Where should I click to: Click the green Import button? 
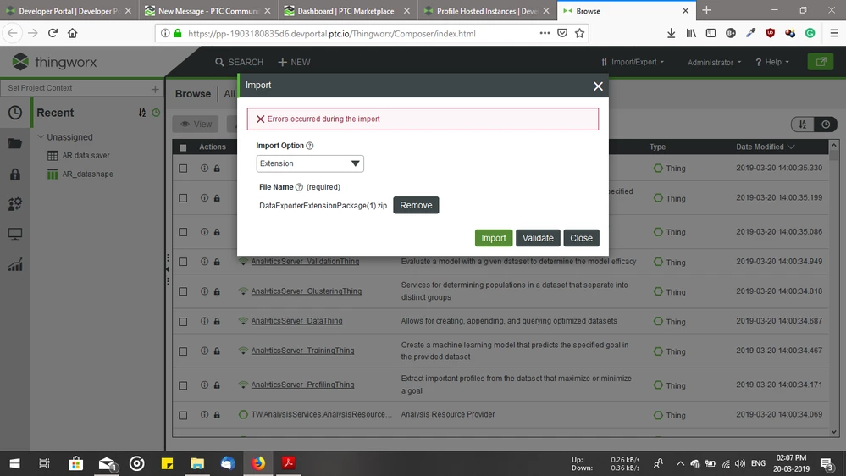[x=493, y=238]
